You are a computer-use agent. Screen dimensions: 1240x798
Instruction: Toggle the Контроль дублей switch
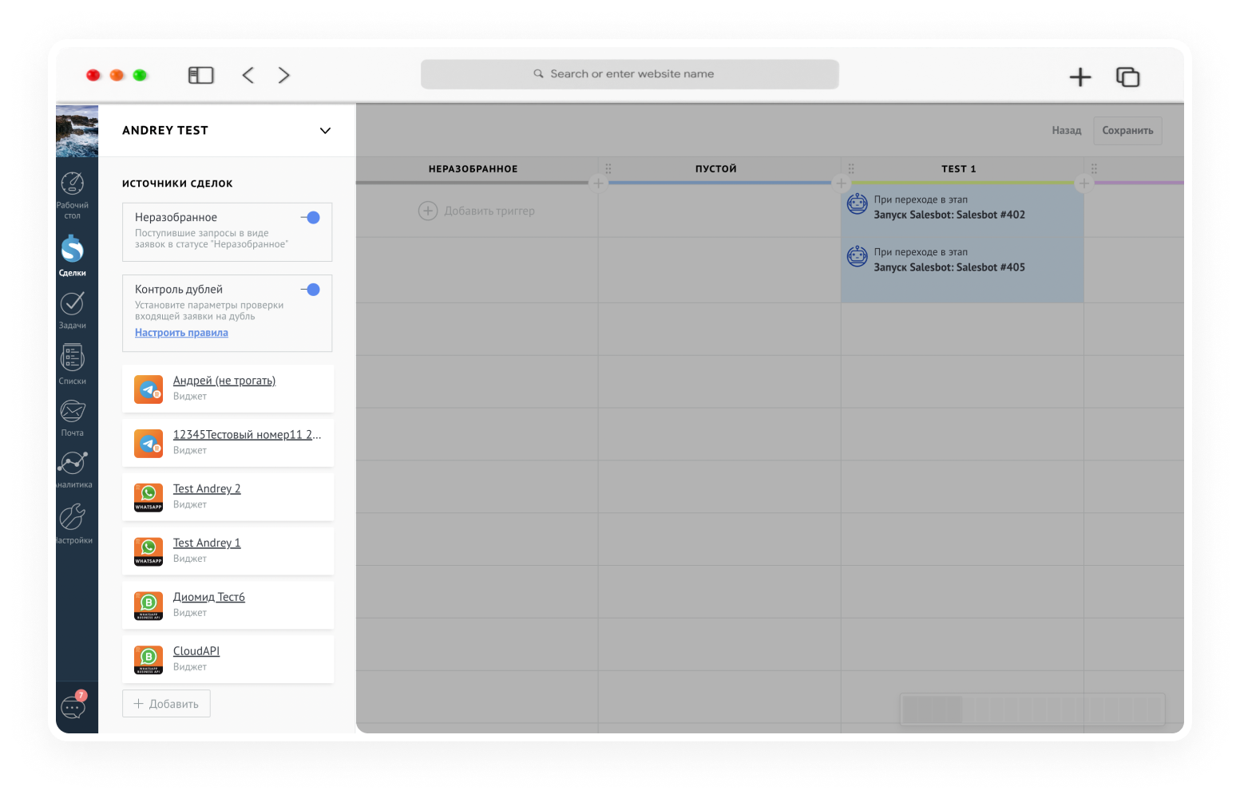pos(311,290)
